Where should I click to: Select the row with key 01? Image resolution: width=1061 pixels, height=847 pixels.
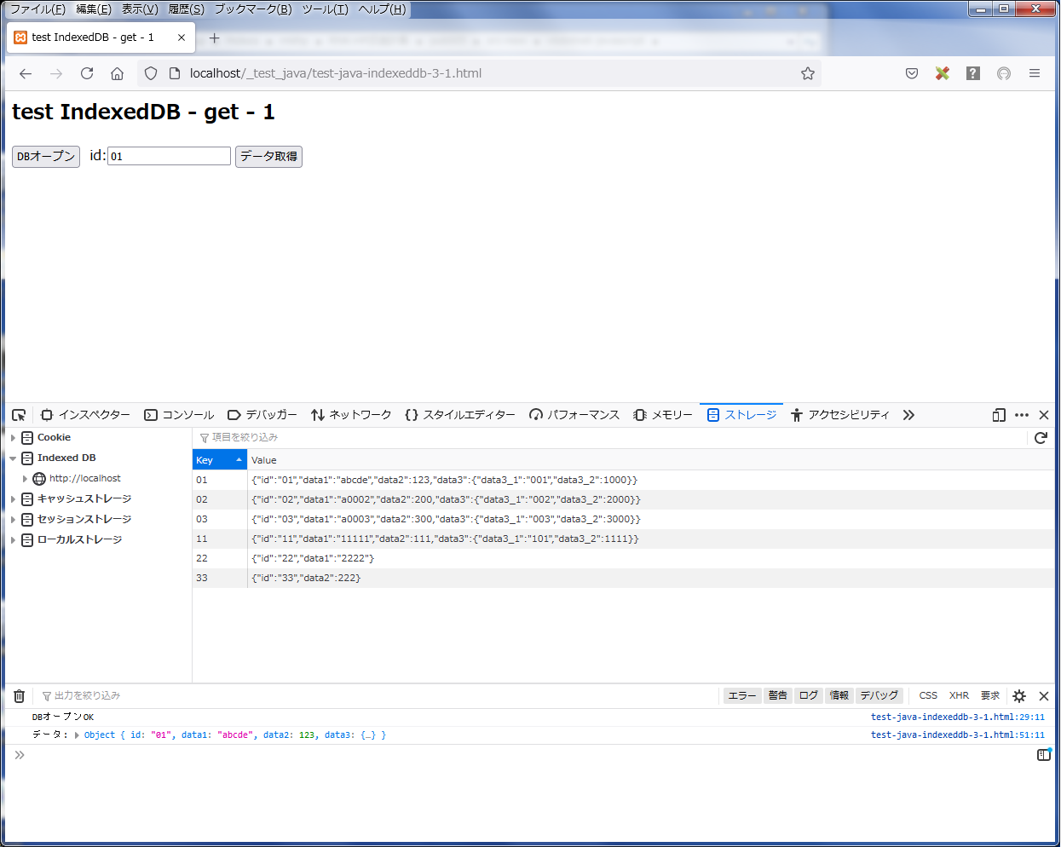click(x=624, y=481)
